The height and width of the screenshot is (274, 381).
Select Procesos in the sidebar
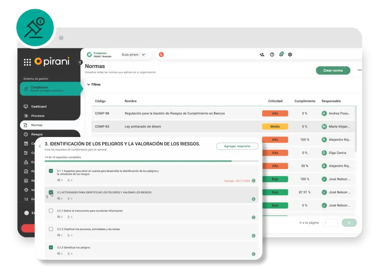tap(38, 116)
